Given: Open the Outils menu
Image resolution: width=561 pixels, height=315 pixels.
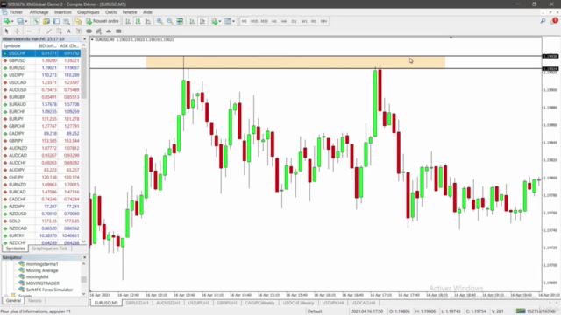Looking at the screenshot, I should 110,12.
